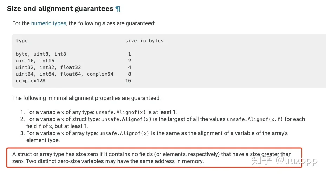The image size is (326, 175).
Task: Open the numeric types link
Action: 49,23
